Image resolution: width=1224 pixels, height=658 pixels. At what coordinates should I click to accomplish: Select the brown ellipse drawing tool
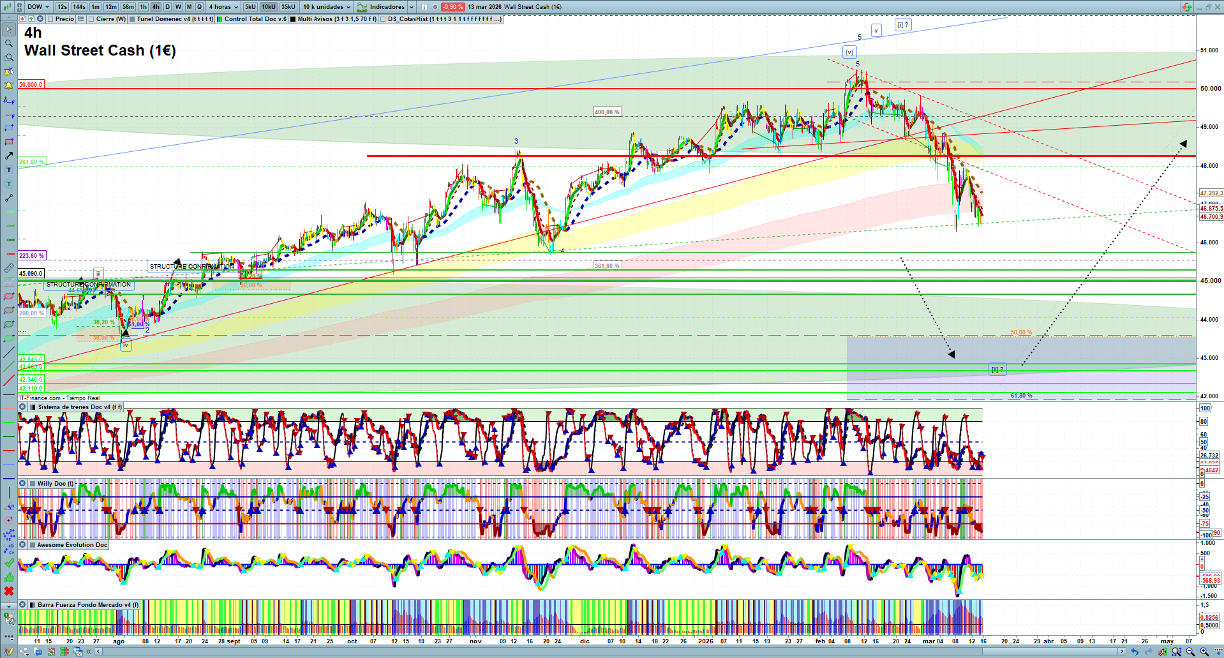coord(9,310)
